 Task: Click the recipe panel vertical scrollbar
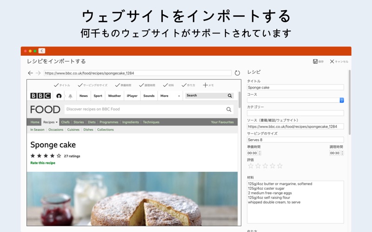pyautogui.click(x=350, y=102)
